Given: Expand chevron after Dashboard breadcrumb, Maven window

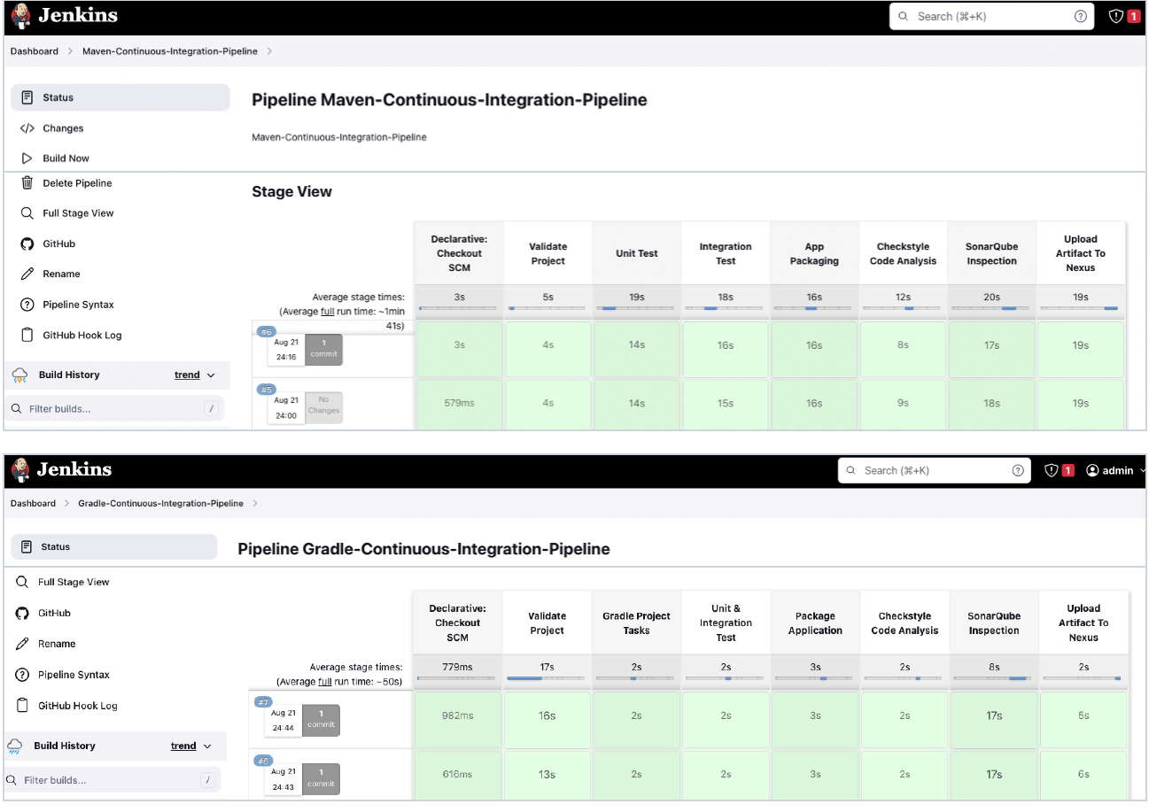Looking at the screenshot, I should click(70, 51).
